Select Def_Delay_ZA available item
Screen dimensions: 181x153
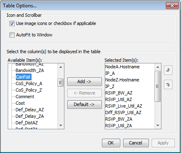click(30, 116)
